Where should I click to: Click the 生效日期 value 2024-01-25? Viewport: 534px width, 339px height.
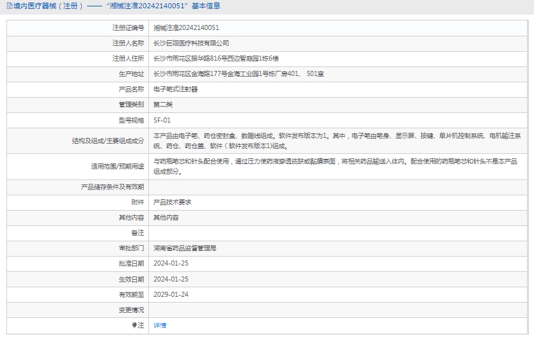pyautogui.click(x=171, y=280)
